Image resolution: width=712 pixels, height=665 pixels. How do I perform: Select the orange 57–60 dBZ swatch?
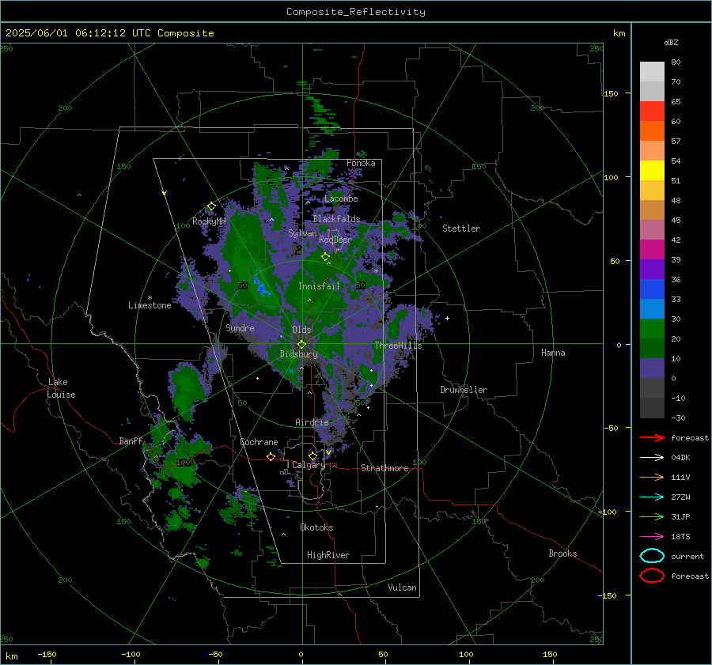point(652,130)
